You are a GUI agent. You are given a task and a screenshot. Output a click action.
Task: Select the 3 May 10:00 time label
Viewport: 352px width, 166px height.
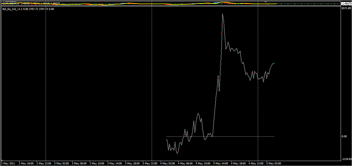pos(97,164)
